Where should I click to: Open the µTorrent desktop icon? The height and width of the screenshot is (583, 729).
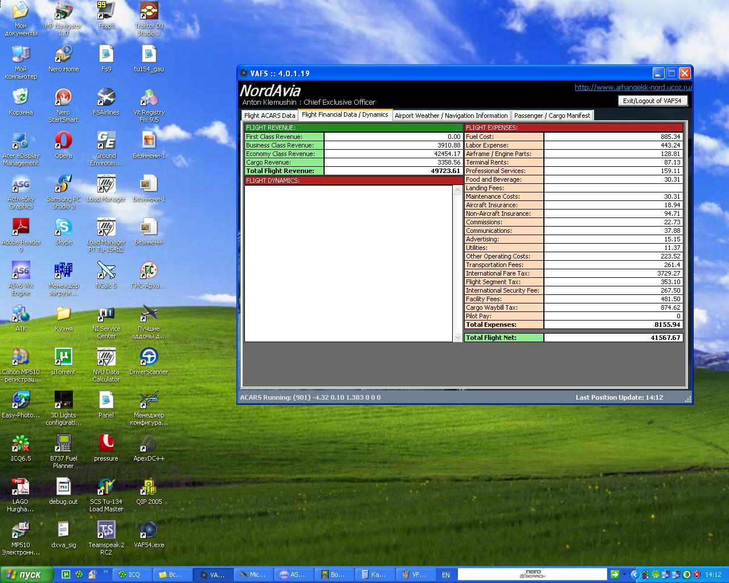[x=63, y=361]
